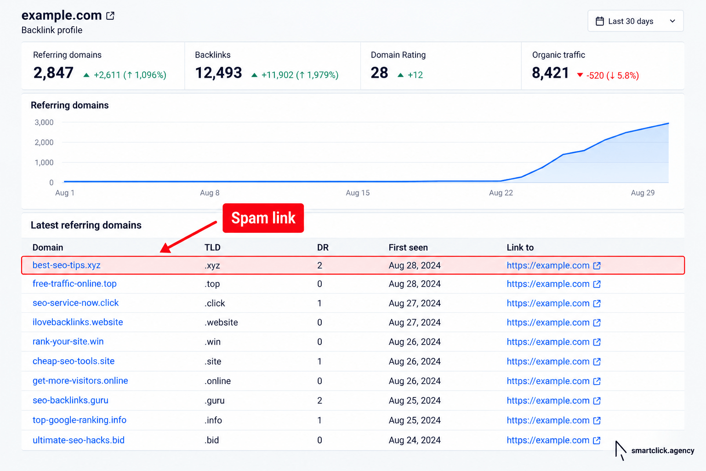Image resolution: width=706 pixels, height=471 pixels.
Task: Select the Referring domains 2,847 metric
Action: (103, 66)
